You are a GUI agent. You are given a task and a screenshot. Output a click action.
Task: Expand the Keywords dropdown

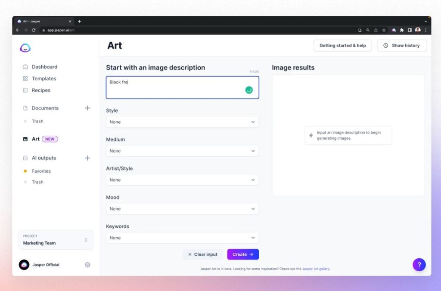point(183,238)
